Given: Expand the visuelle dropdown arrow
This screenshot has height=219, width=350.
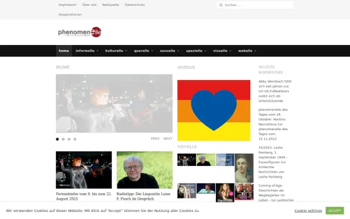Looking at the screenshot, I should [230, 51].
